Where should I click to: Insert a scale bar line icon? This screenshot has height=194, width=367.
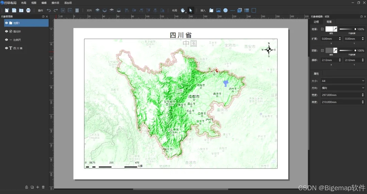(232, 10)
